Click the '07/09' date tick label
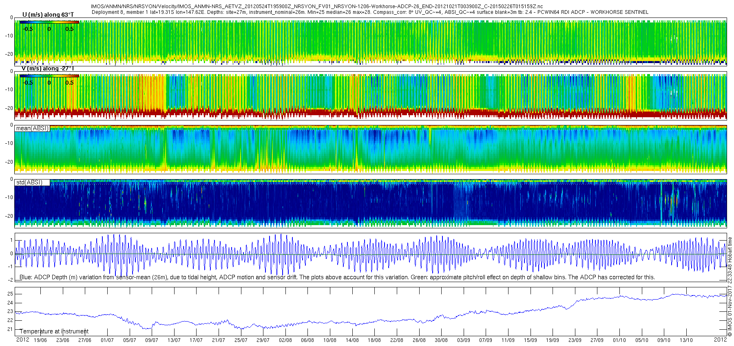The image size is (734, 346). pyautogui.click(x=486, y=340)
